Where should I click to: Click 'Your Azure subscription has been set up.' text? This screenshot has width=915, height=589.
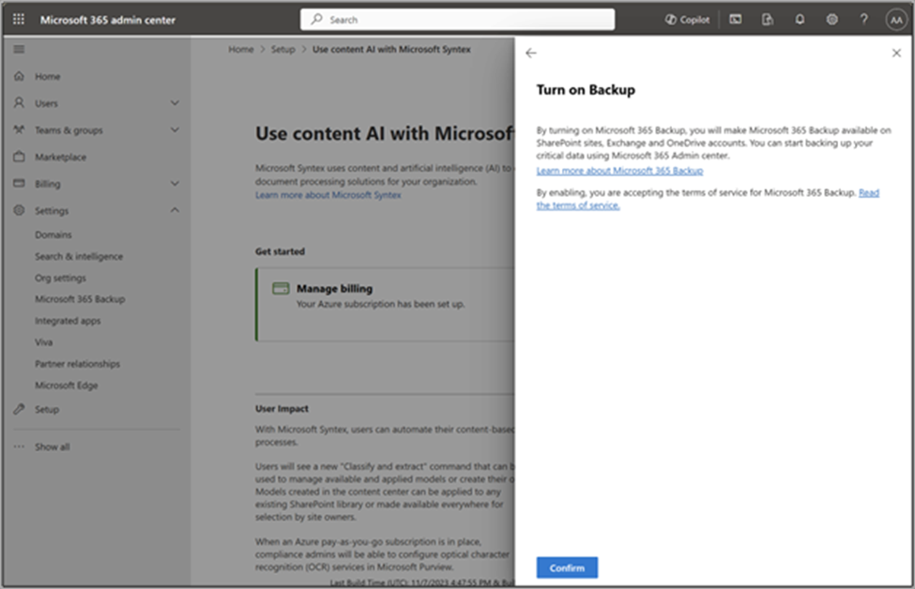[380, 304]
